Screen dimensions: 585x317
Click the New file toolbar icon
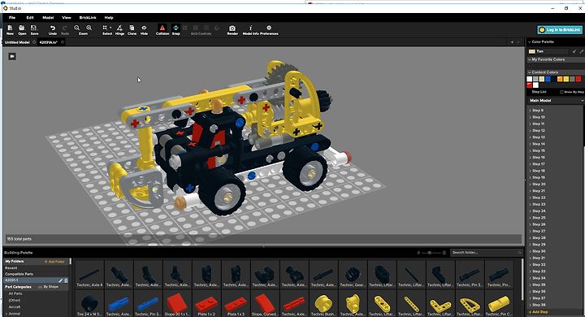point(10,29)
